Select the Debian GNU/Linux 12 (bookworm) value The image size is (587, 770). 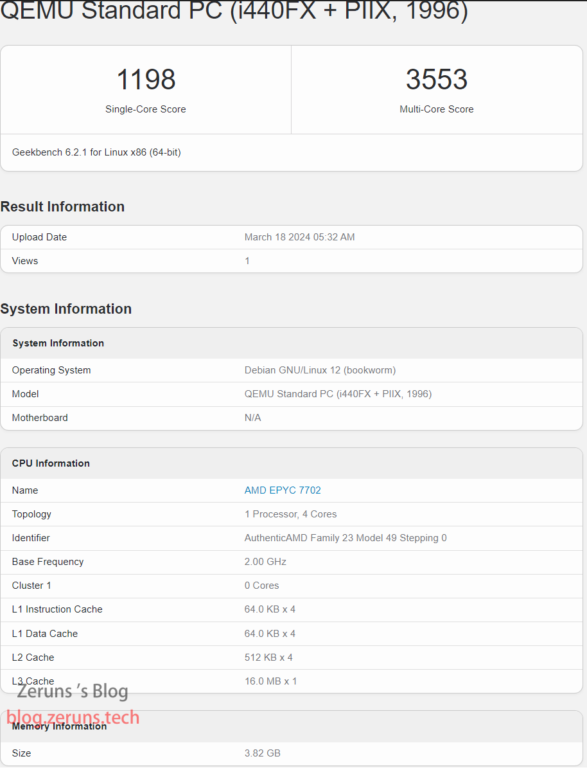pyautogui.click(x=320, y=370)
